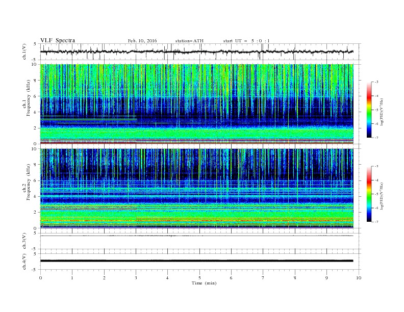Click the ch.1 spectrogram plot
Image resolution: width=404 pixels, height=312 pixels.
(197, 104)
